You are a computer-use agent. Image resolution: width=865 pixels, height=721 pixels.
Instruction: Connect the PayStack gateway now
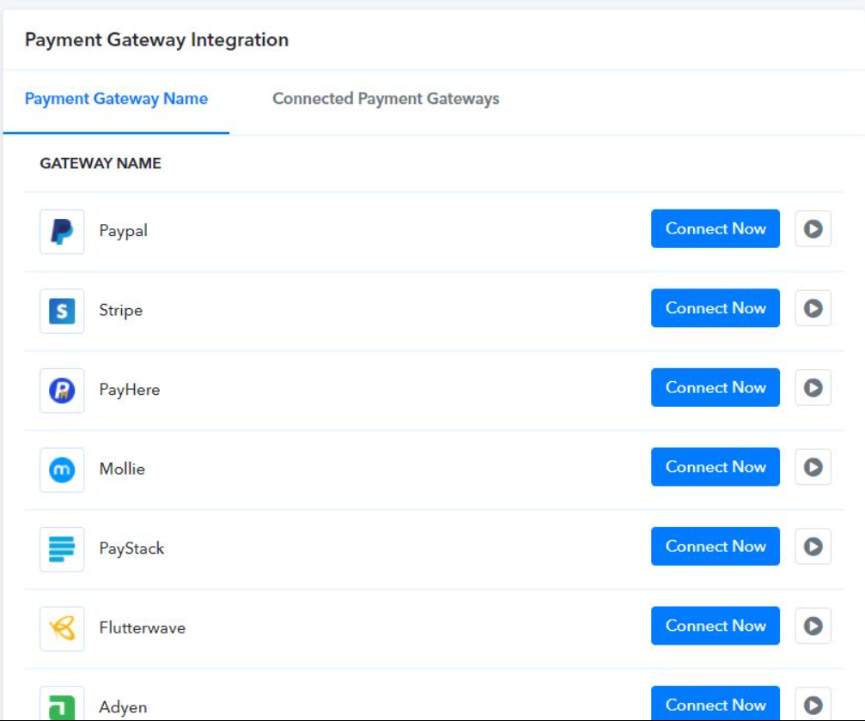coord(715,546)
